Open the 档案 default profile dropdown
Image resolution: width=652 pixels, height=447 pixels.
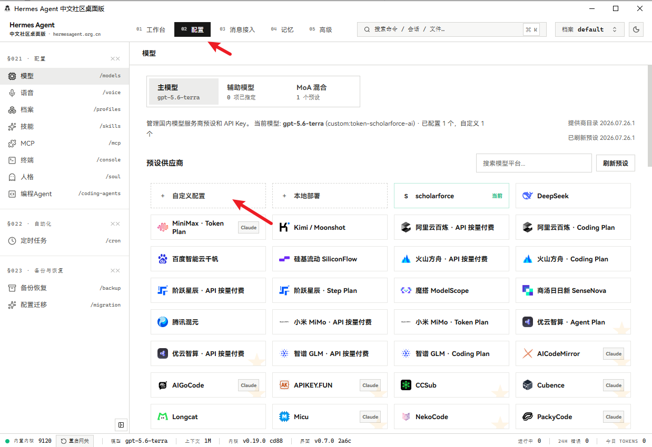[x=590, y=29]
